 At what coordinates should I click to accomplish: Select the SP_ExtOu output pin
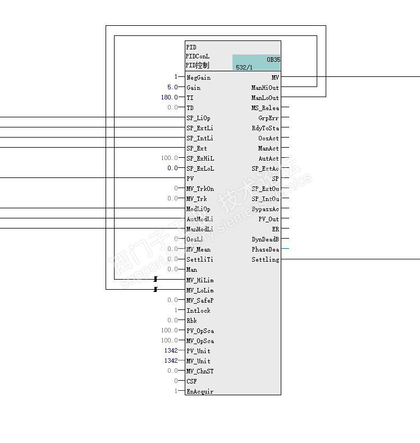pyautogui.click(x=265, y=189)
